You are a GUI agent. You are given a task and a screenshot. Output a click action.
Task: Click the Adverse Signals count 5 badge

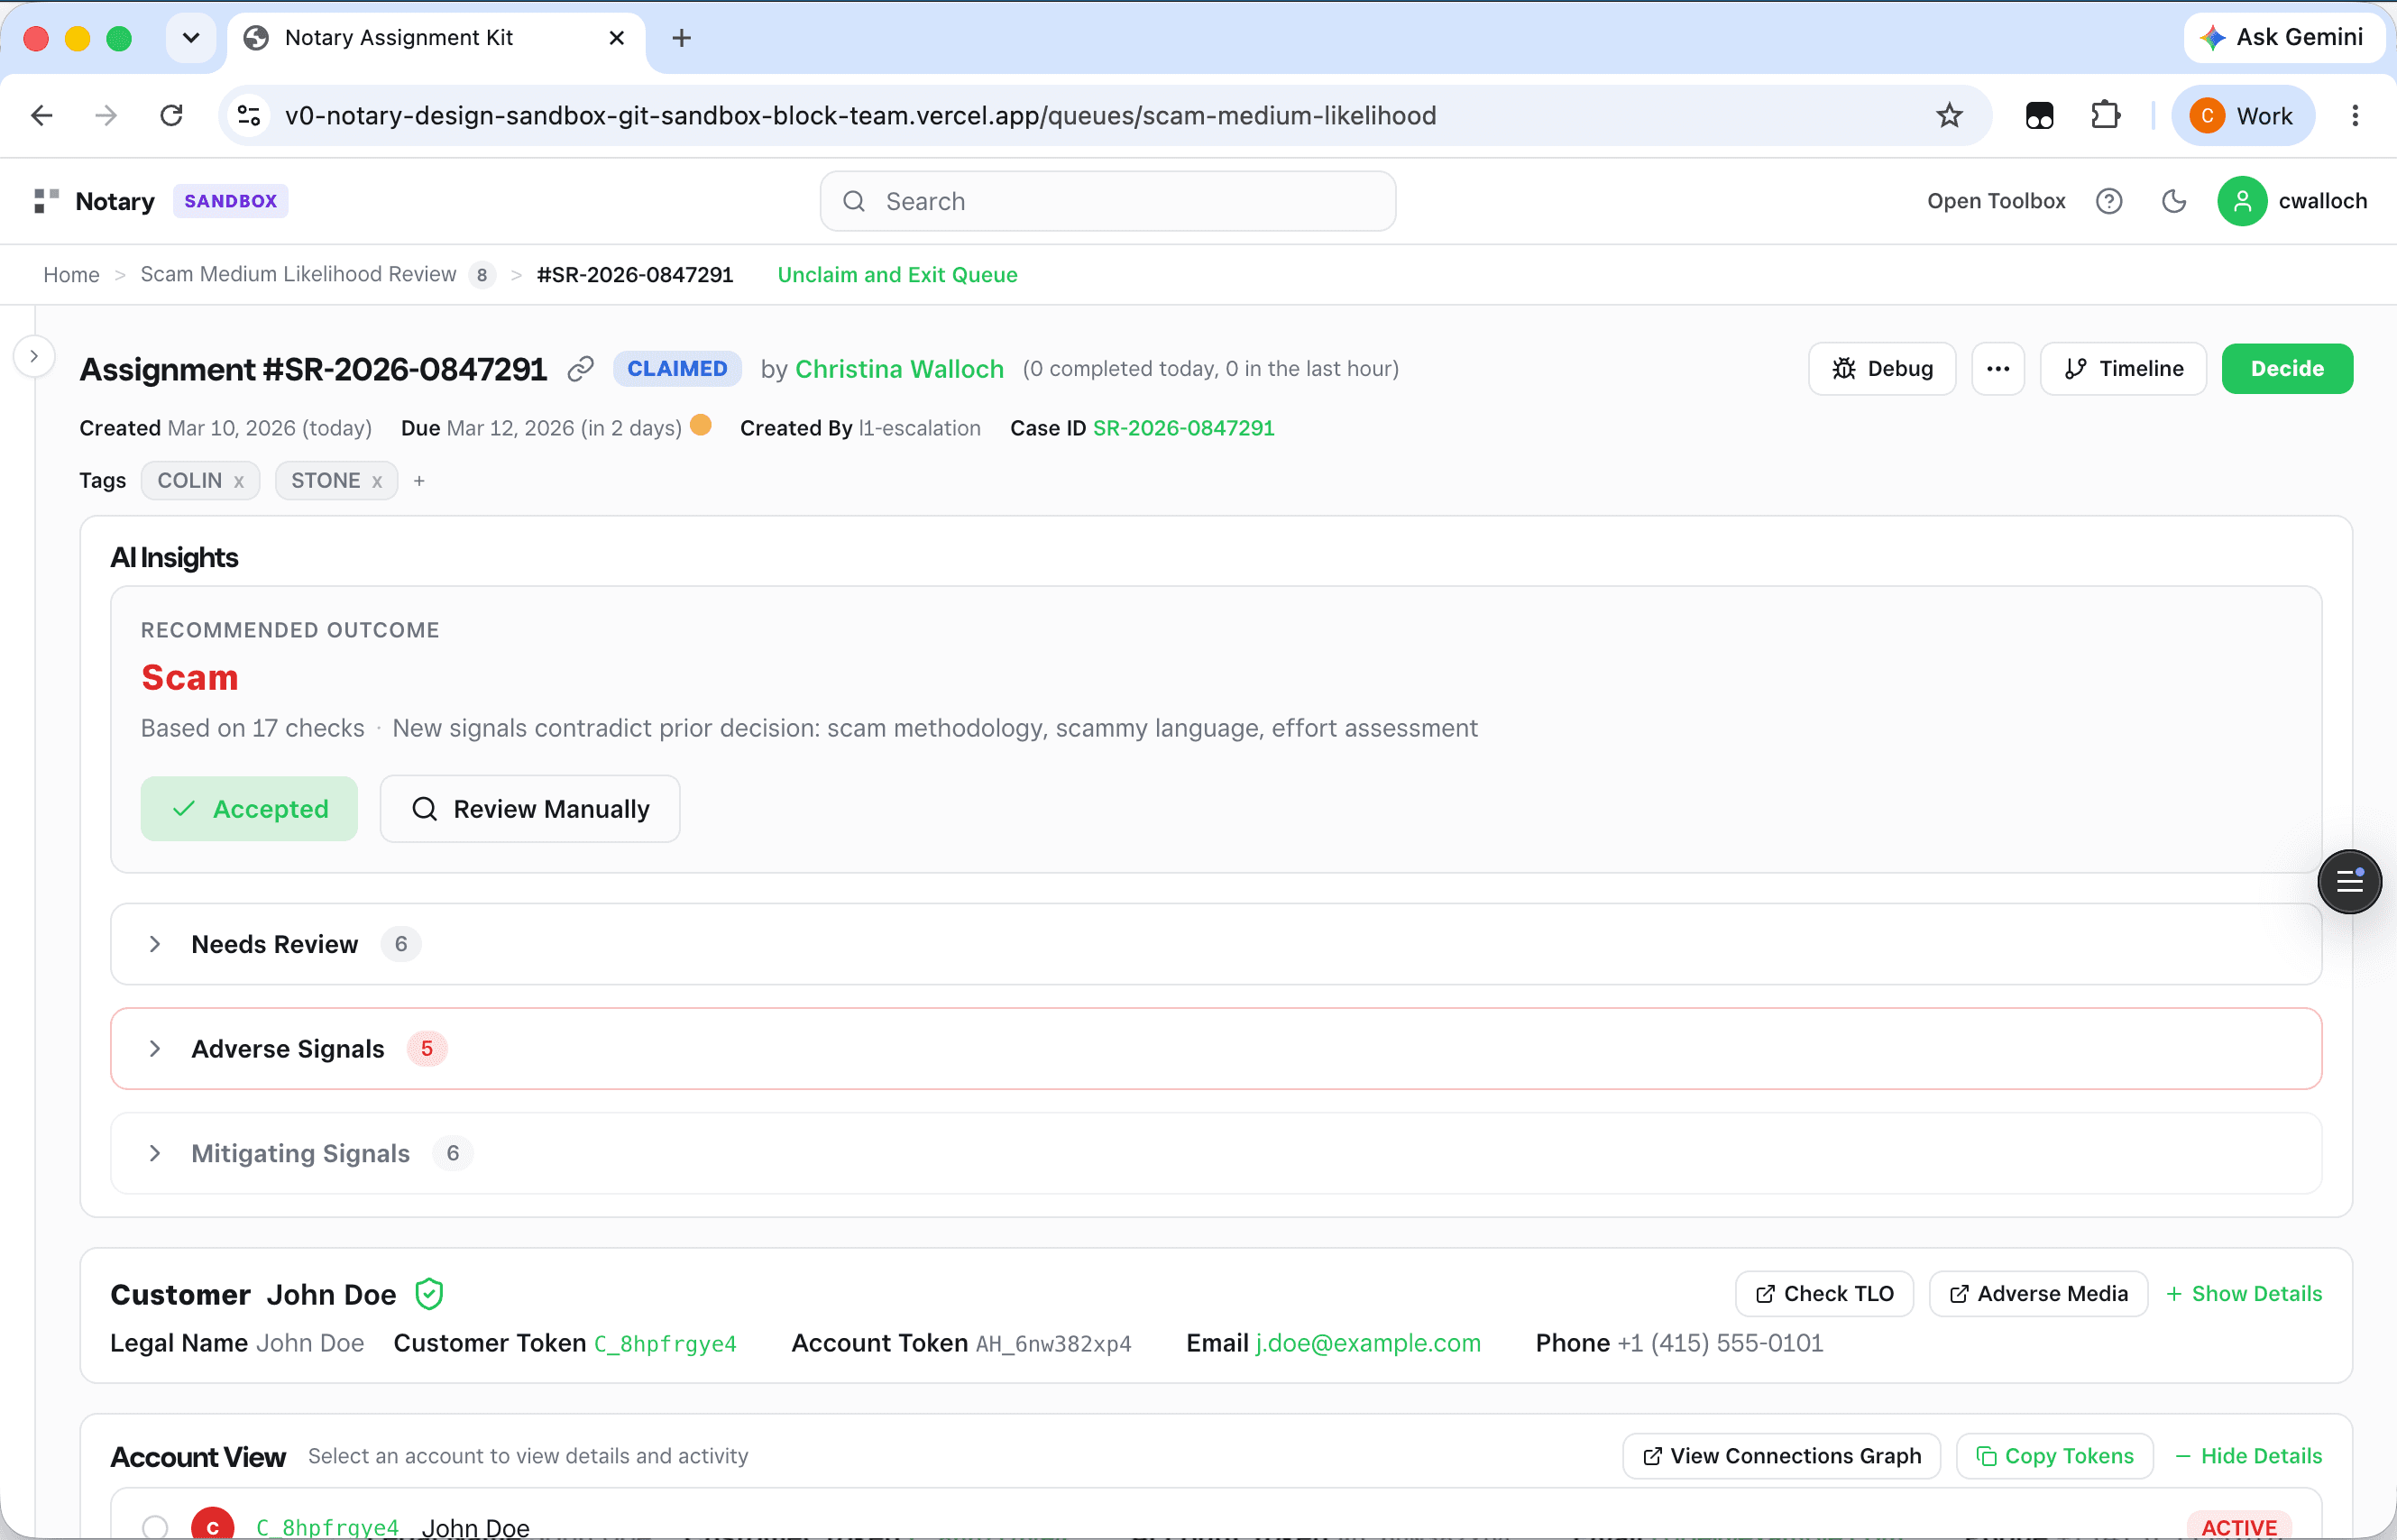427,1048
